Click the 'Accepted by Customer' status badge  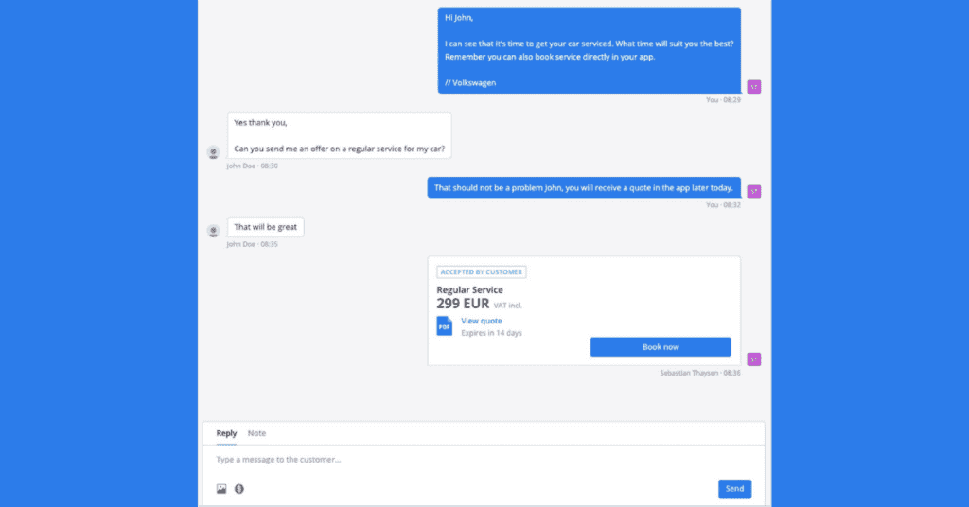click(482, 272)
